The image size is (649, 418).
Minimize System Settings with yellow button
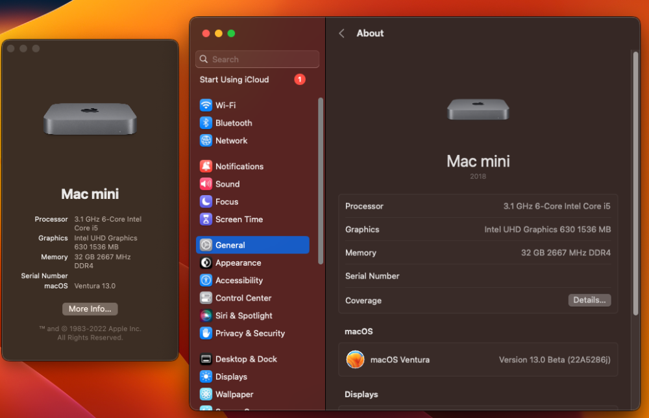[219, 34]
